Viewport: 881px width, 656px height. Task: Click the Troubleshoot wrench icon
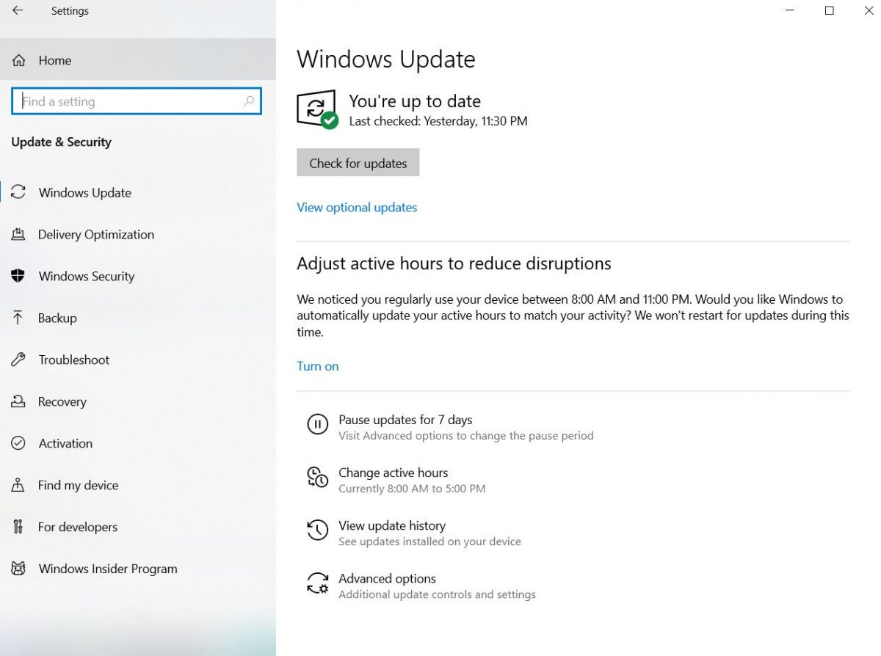tap(18, 360)
